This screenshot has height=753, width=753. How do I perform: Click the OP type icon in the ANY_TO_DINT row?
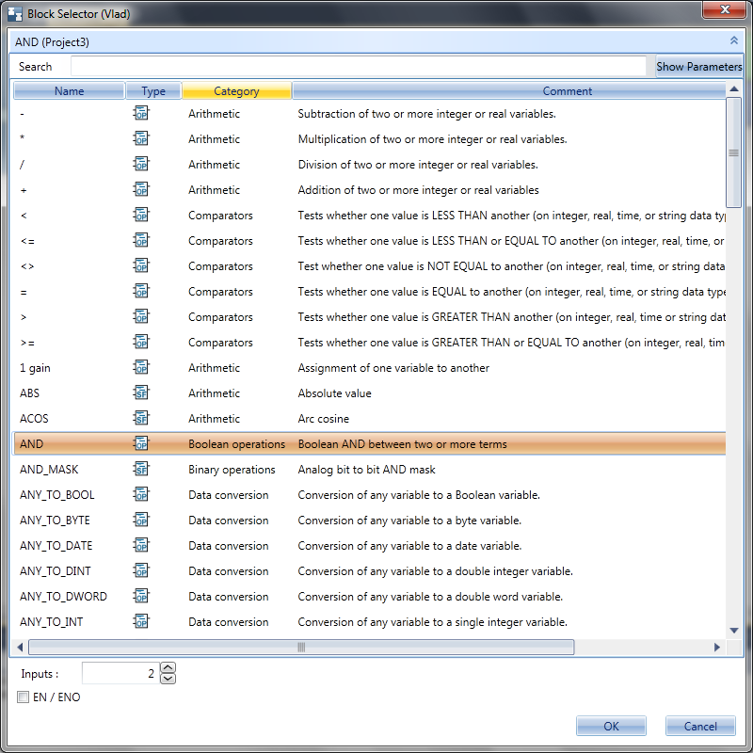click(141, 571)
